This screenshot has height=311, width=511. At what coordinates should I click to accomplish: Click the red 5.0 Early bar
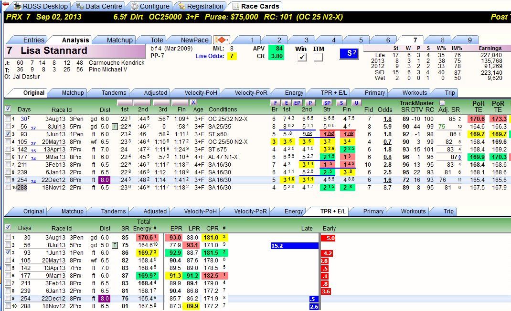328,238
